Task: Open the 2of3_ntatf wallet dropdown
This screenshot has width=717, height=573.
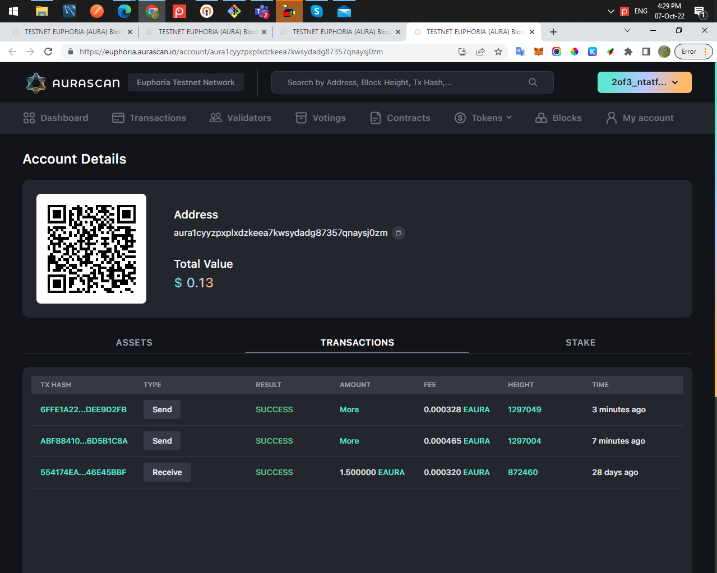Action: 644,82
